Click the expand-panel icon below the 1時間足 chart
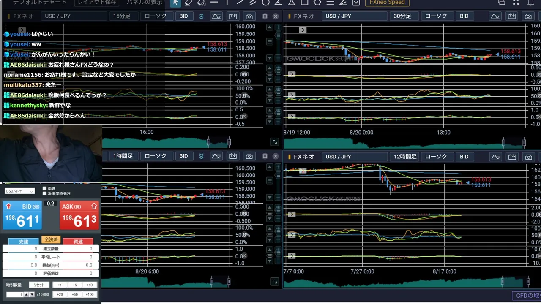 pyautogui.click(x=275, y=281)
